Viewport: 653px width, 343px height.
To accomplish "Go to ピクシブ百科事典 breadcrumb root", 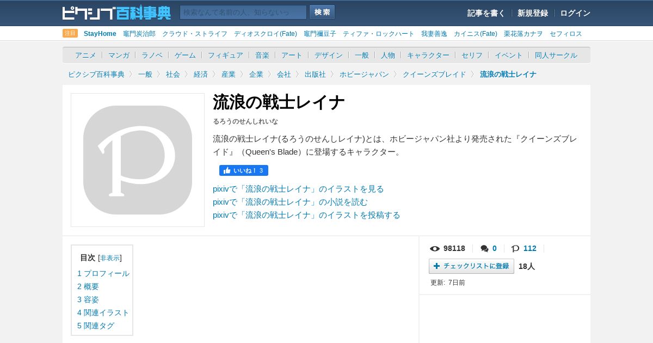I will click(96, 74).
